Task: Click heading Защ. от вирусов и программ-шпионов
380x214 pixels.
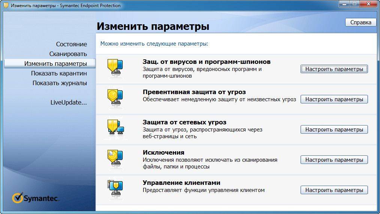Action: (206, 62)
